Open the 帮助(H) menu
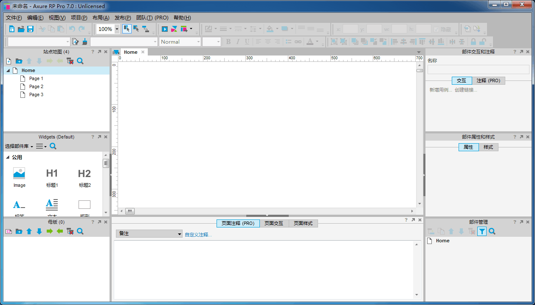Screen dimensions: 535x305 pos(182,18)
